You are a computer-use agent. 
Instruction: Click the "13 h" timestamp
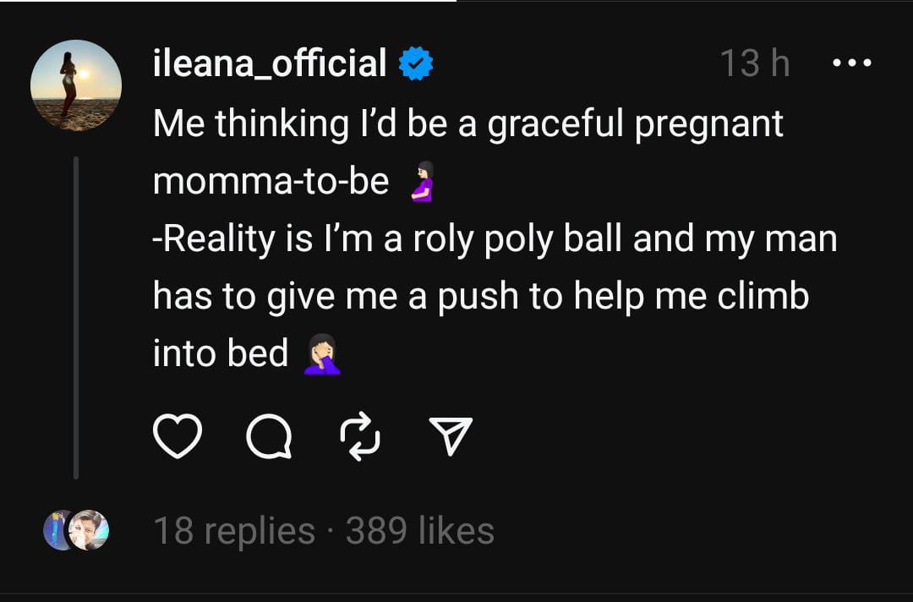click(754, 64)
